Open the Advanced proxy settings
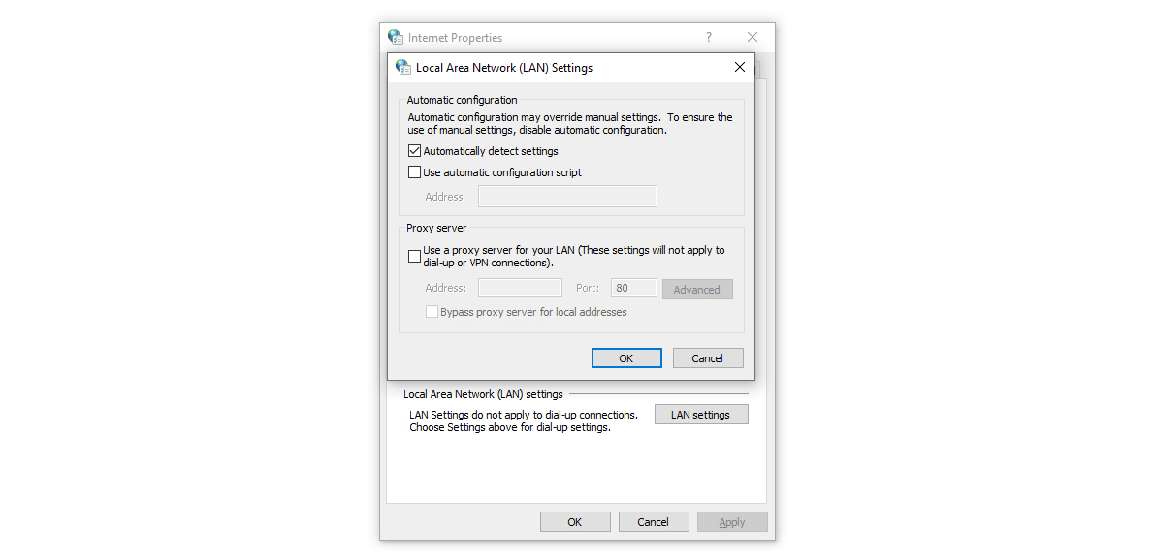The width and height of the screenshot is (1153, 559). (697, 289)
